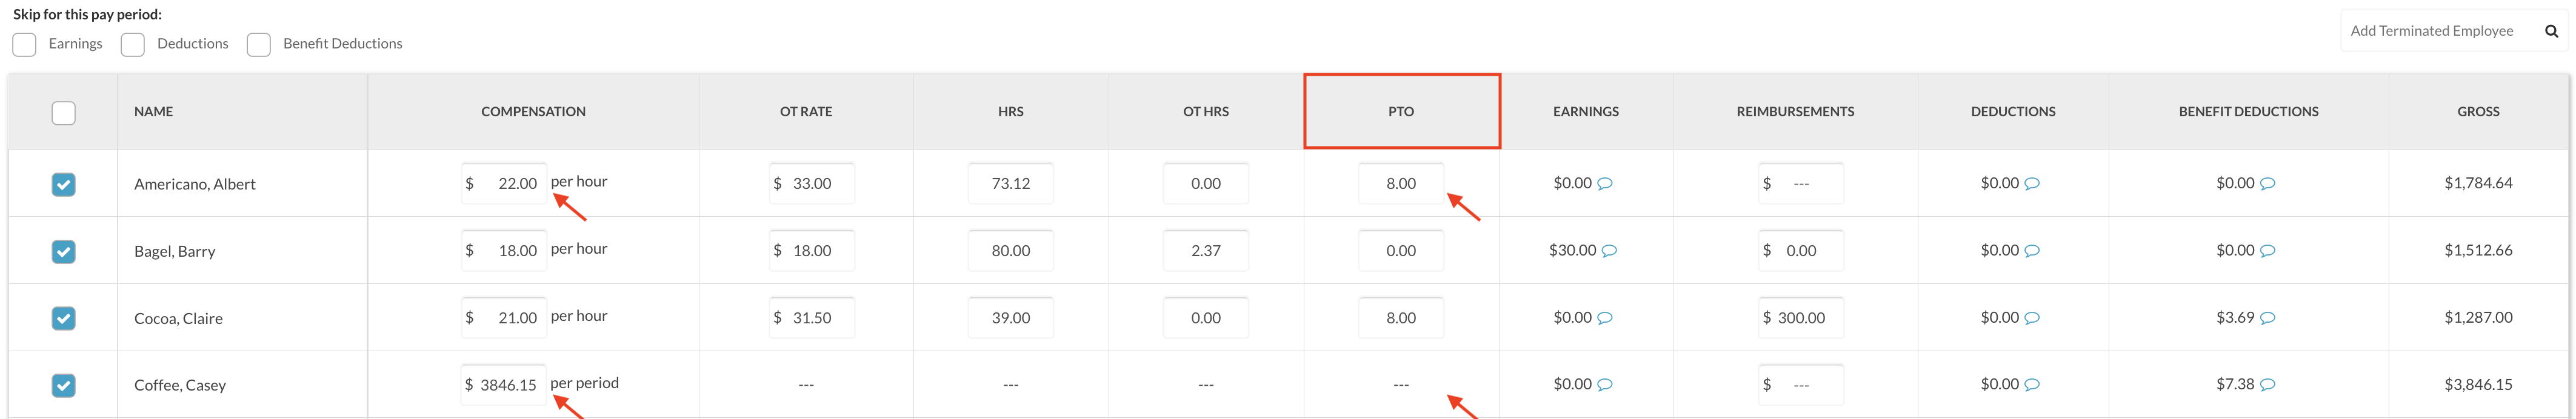The image size is (2576, 419).
Task: Toggle the select-all header checkbox
Action: click(63, 113)
